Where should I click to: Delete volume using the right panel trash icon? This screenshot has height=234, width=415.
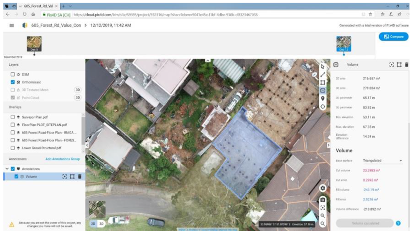click(x=406, y=65)
